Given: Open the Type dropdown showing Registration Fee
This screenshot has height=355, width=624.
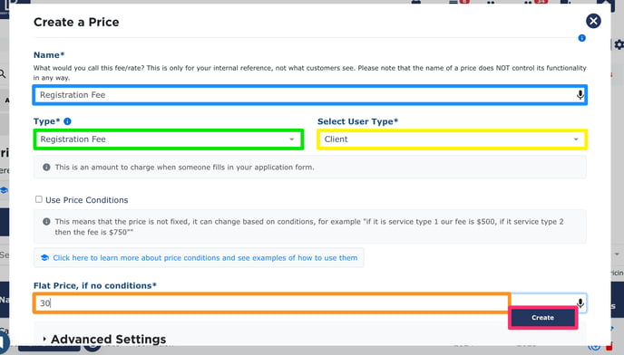Looking at the screenshot, I should tap(169, 139).
